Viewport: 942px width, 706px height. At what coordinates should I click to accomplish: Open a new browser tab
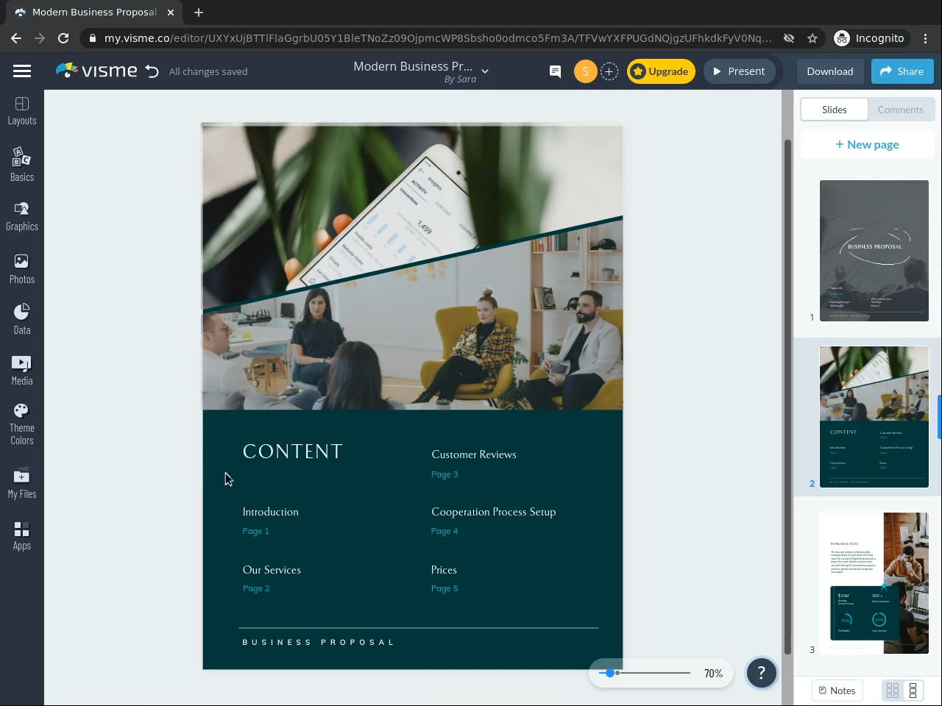click(199, 12)
